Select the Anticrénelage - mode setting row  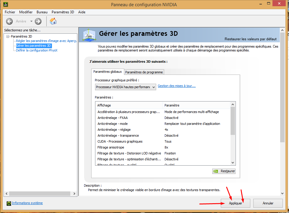point(163,124)
